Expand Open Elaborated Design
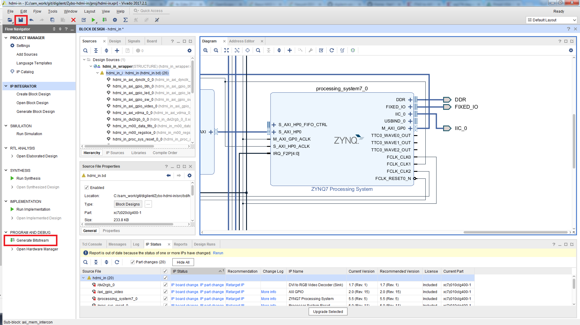Viewport: 580px width, 325px height. [x=12, y=156]
